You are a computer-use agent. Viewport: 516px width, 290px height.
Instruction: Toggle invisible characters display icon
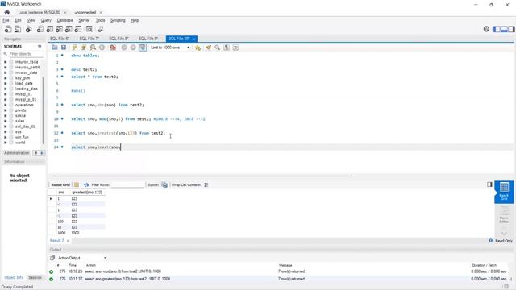(x=227, y=48)
